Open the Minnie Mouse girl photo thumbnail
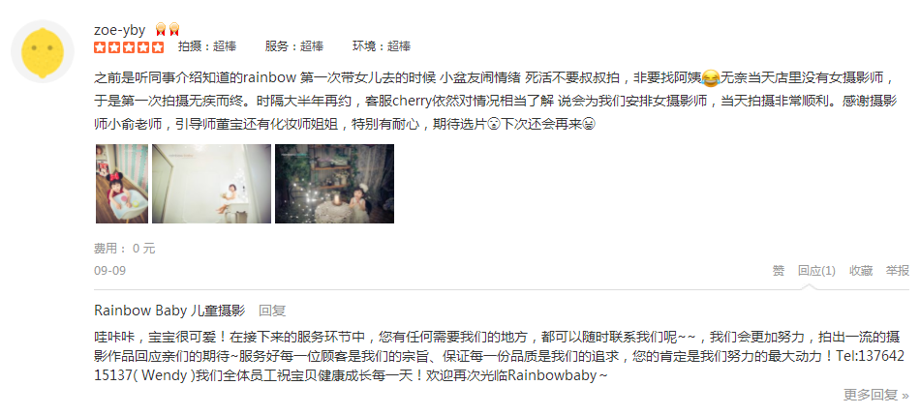 pyautogui.click(x=122, y=184)
